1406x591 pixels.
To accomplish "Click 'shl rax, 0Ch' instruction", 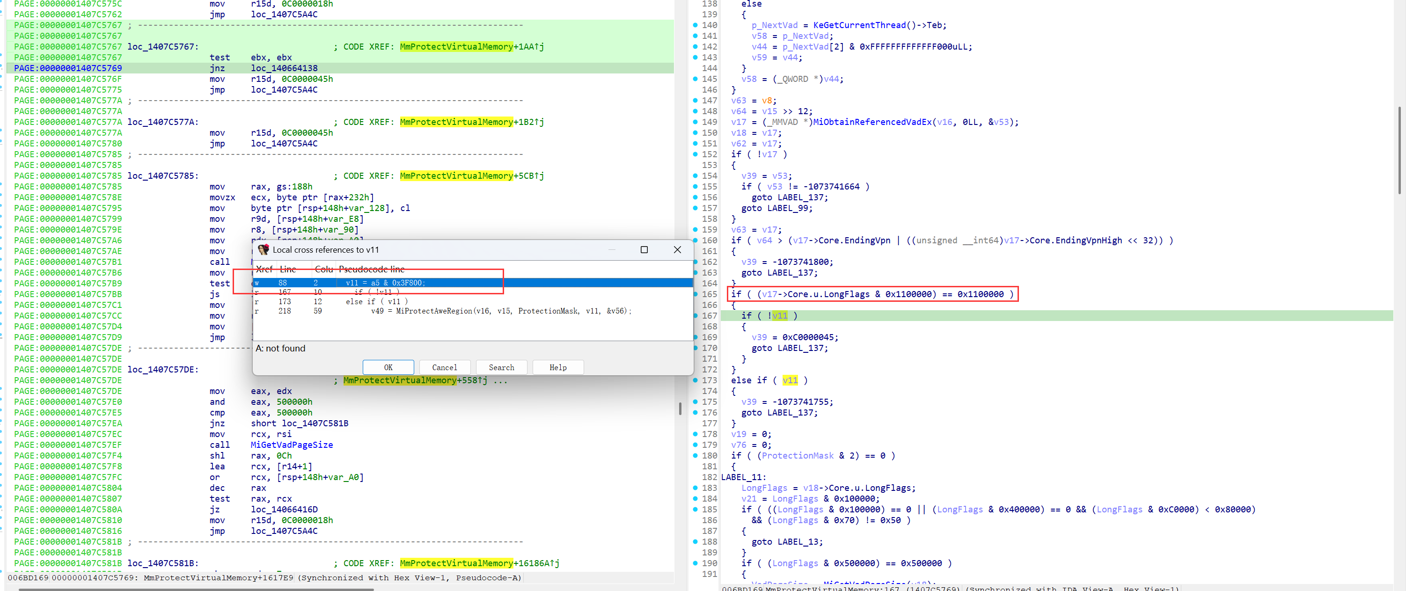I will pos(250,456).
